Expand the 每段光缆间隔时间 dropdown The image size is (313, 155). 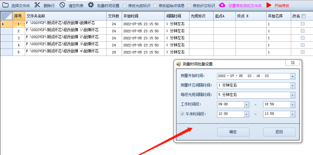click(x=292, y=95)
